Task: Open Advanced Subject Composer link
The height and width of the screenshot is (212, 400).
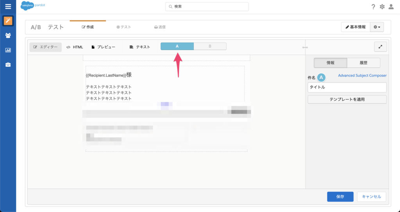Action: pos(362,75)
